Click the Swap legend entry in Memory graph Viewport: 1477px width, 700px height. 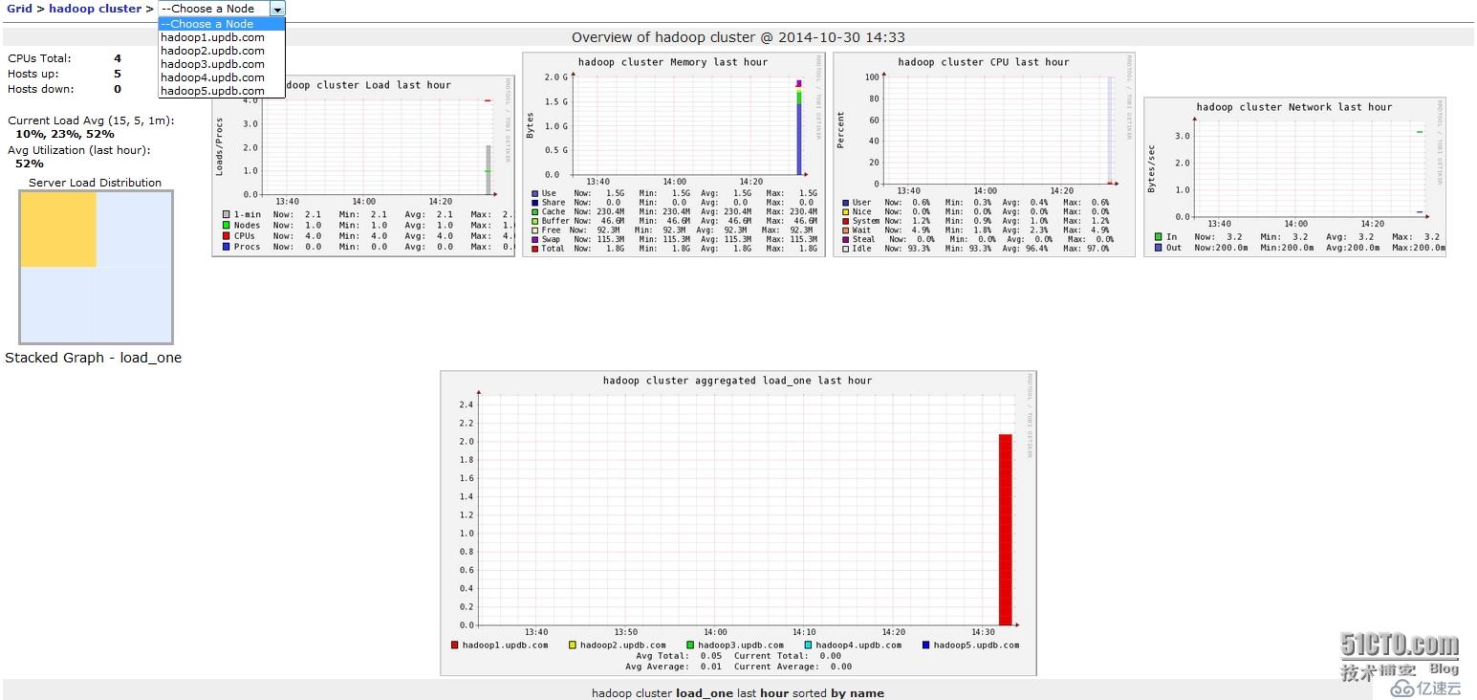pyautogui.click(x=546, y=239)
